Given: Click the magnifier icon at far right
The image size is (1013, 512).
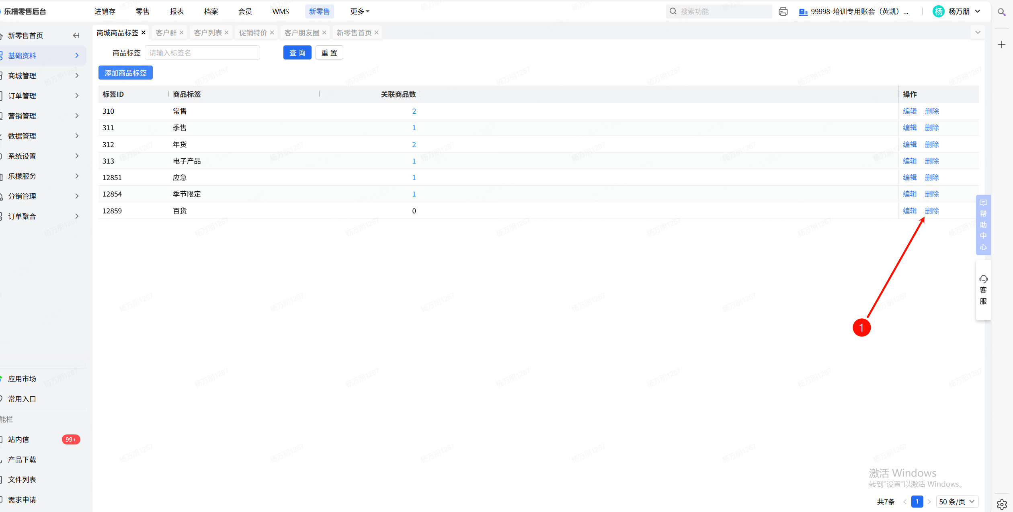Looking at the screenshot, I should (x=1001, y=12).
